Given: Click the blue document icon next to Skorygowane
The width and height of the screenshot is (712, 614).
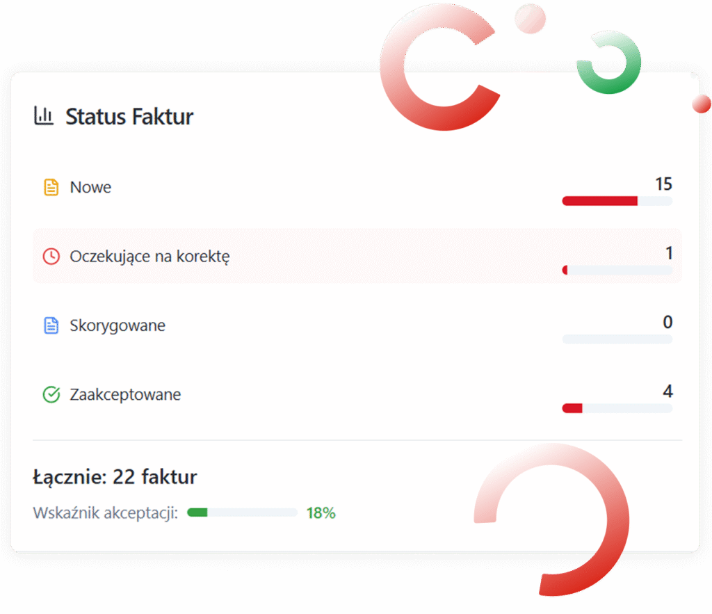Looking at the screenshot, I should coord(51,325).
